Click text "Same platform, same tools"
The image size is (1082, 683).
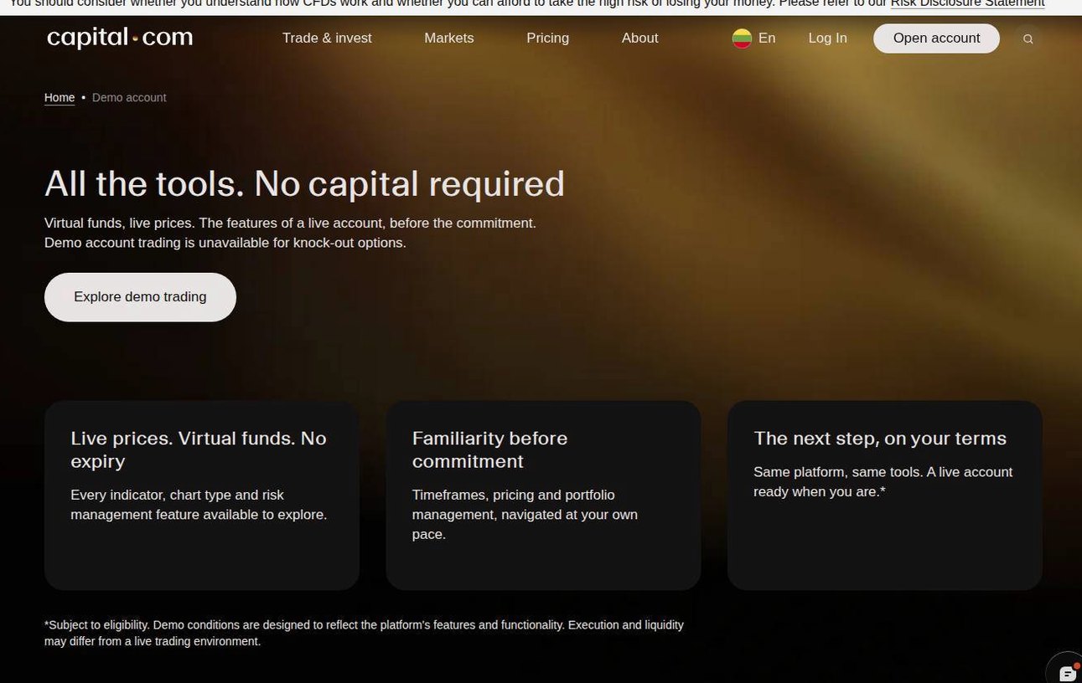[883, 482]
